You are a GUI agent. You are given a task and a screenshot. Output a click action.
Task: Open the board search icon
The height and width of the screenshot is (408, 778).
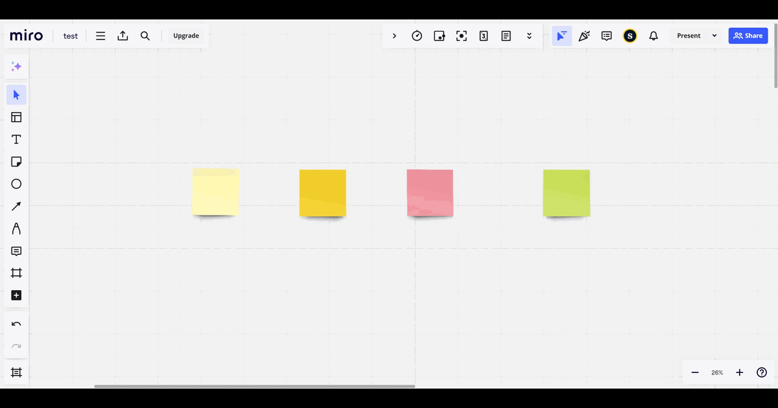click(145, 36)
